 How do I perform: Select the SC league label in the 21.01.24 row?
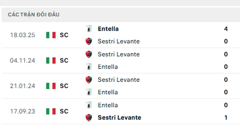tap(64, 86)
